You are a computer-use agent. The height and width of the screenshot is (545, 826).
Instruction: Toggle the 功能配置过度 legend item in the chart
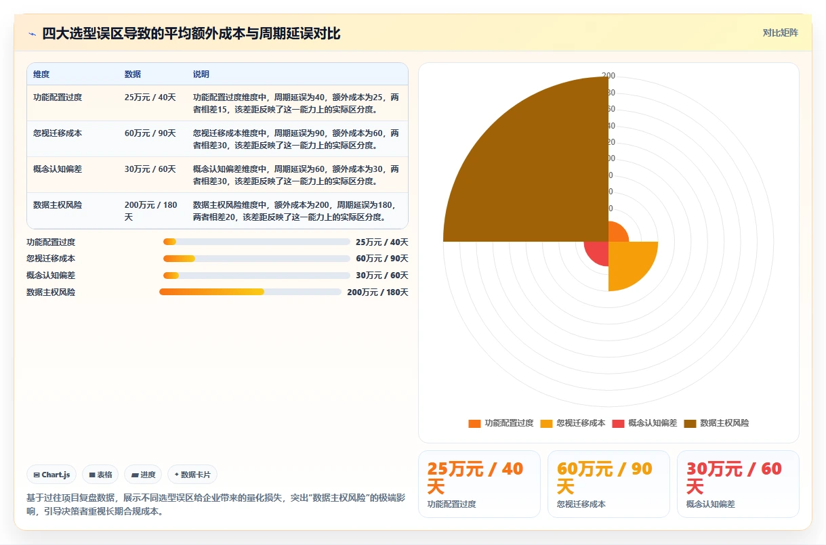pos(501,423)
